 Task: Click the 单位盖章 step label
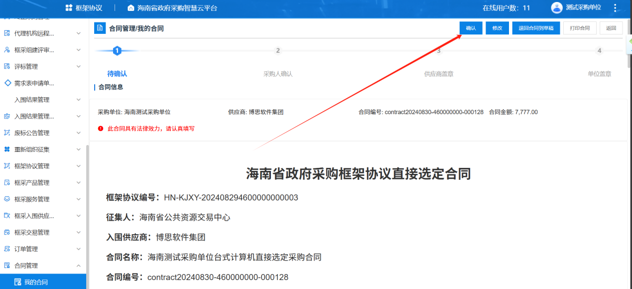[599, 74]
